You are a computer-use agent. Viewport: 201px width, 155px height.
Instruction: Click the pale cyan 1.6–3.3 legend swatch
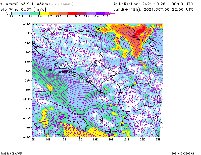click(16, 13)
